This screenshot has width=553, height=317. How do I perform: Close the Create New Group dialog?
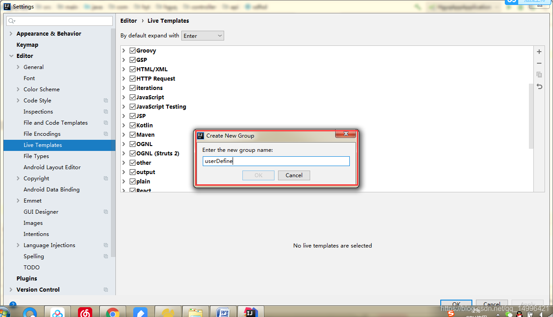(345, 134)
